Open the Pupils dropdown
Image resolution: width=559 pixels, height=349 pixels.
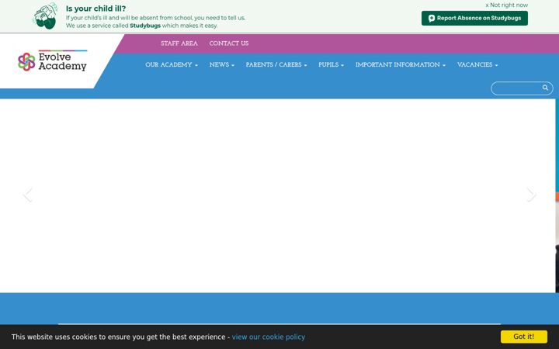(x=332, y=65)
